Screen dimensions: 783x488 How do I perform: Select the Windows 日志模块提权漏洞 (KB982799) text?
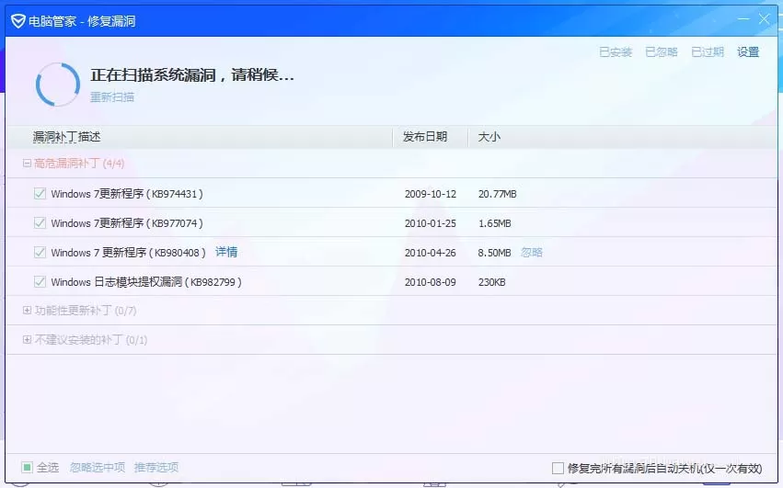pos(146,282)
